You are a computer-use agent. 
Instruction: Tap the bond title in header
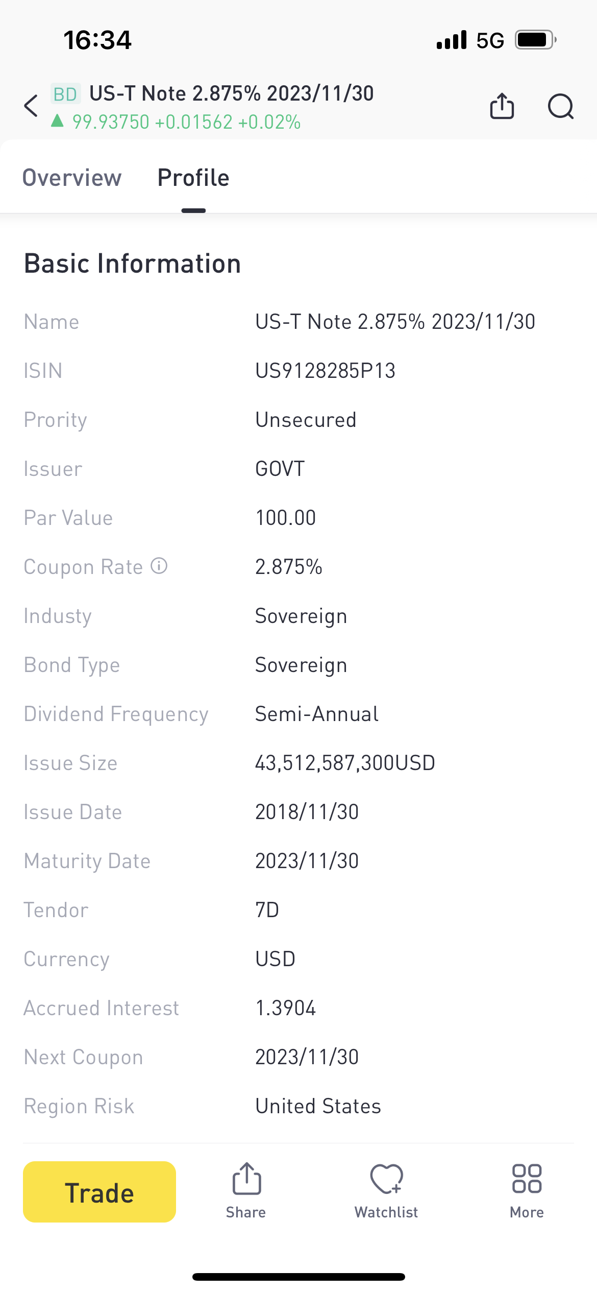coord(232,93)
